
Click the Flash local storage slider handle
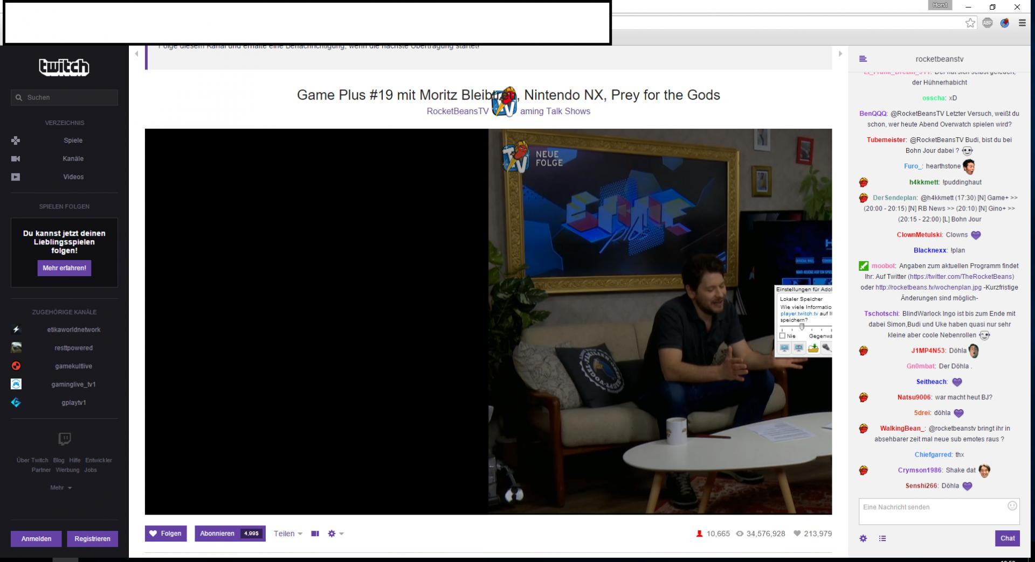point(802,327)
